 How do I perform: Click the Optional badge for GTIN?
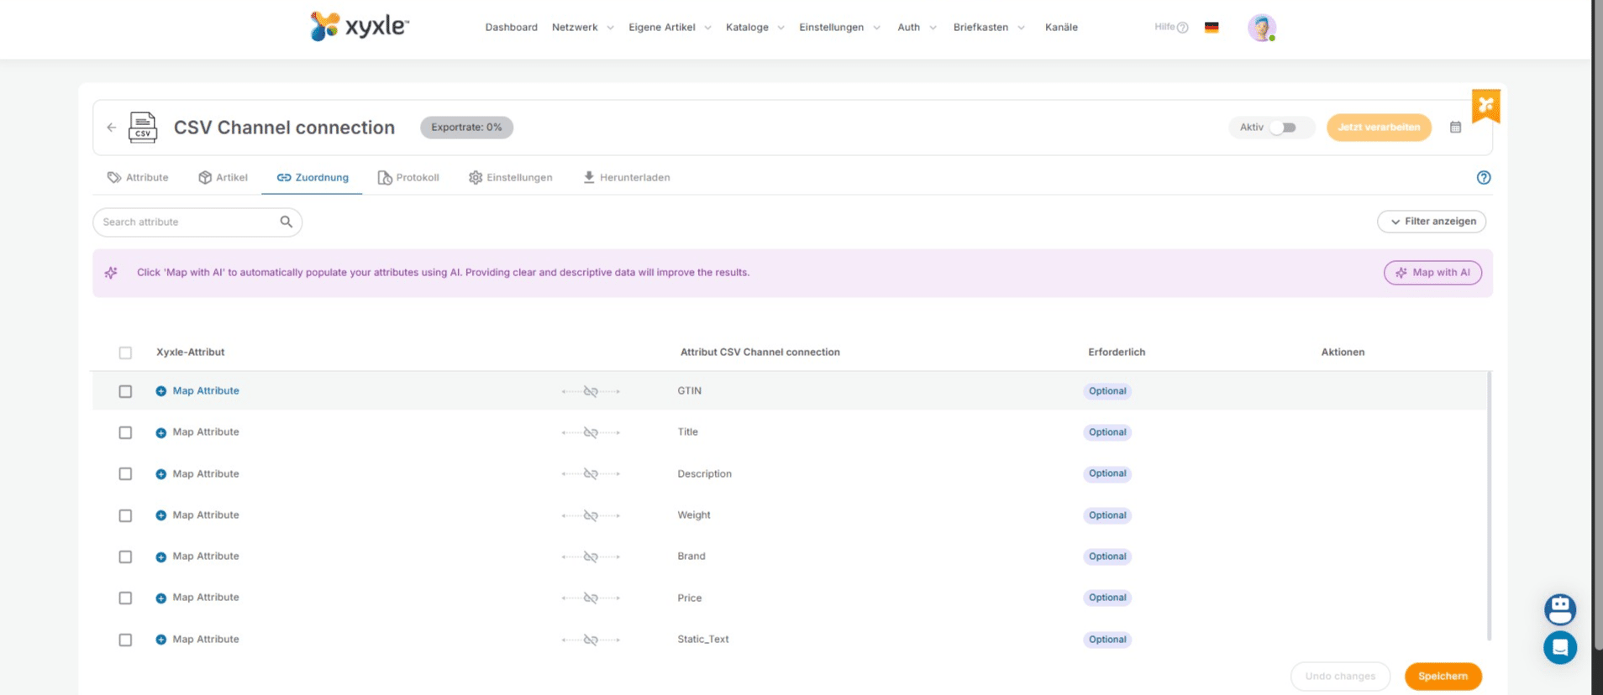pyautogui.click(x=1107, y=391)
